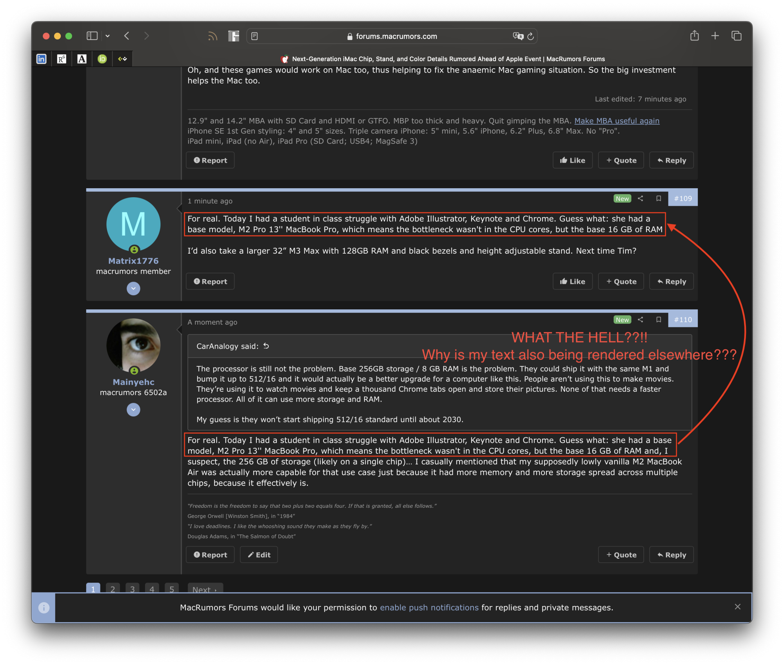Open the LinkedIn pinned tab
The width and height of the screenshot is (784, 665).
coord(42,59)
